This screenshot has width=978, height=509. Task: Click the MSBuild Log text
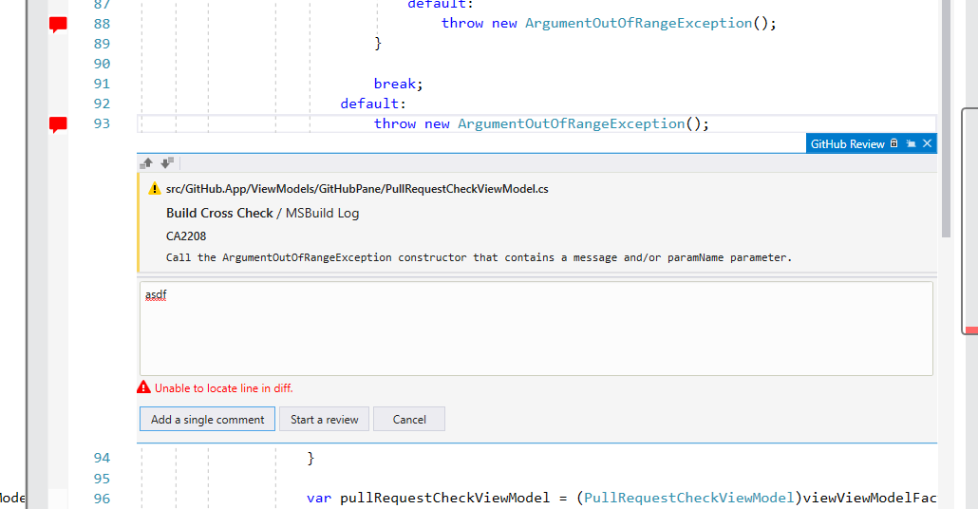[323, 214]
